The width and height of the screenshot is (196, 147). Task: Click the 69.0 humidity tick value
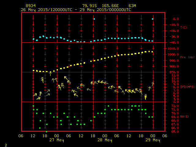click(x=175, y=117)
